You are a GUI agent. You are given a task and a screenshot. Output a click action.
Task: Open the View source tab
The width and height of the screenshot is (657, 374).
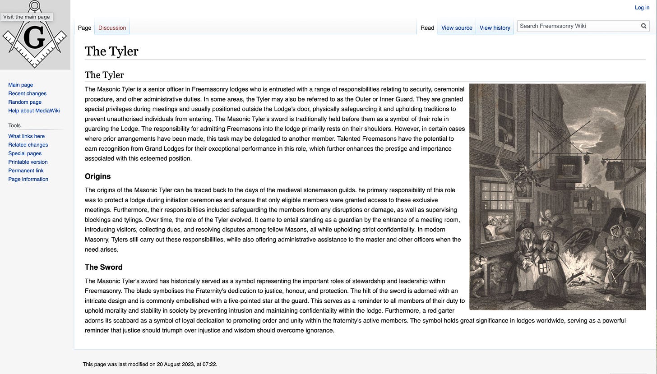(x=457, y=28)
